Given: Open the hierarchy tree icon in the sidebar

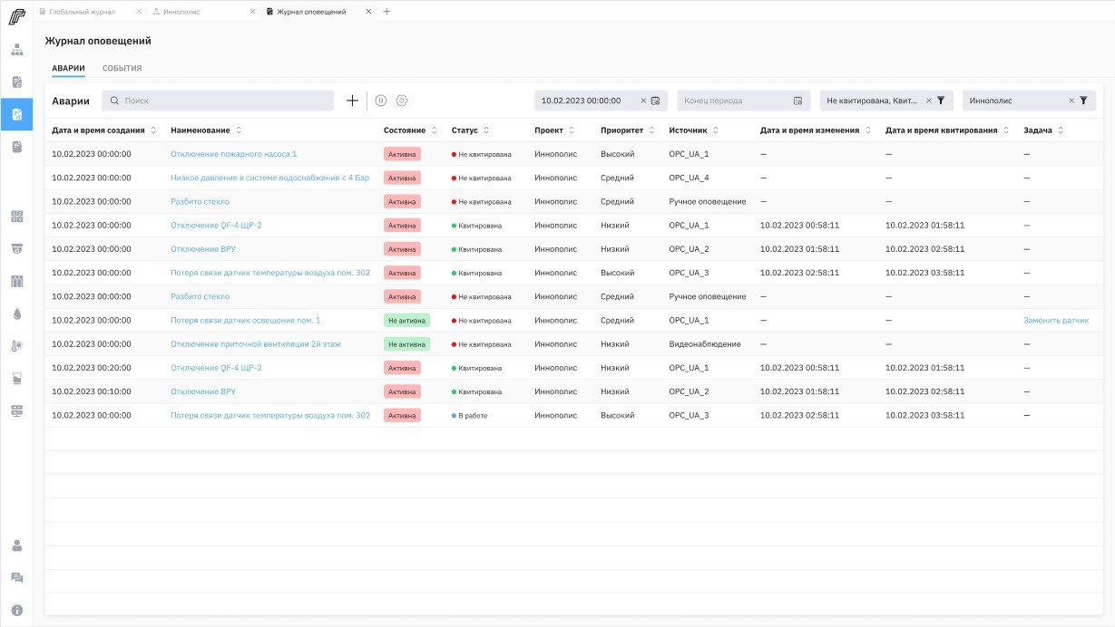Looking at the screenshot, I should tap(16, 49).
